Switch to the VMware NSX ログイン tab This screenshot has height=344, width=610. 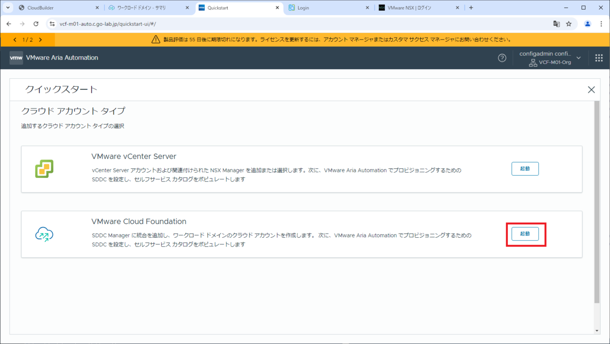pyautogui.click(x=419, y=8)
